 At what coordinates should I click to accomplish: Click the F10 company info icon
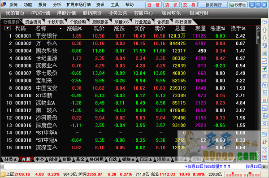click(x=265, y=85)
